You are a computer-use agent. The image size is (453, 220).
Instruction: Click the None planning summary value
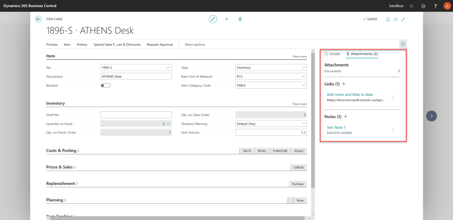coord(300,200)
